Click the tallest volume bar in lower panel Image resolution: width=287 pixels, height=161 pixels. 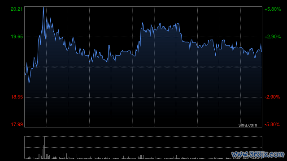pyautogui.click(x=44, y=148)
